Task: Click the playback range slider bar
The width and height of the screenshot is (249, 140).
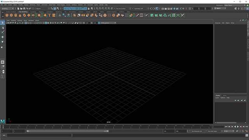Action: coord(68,131)
